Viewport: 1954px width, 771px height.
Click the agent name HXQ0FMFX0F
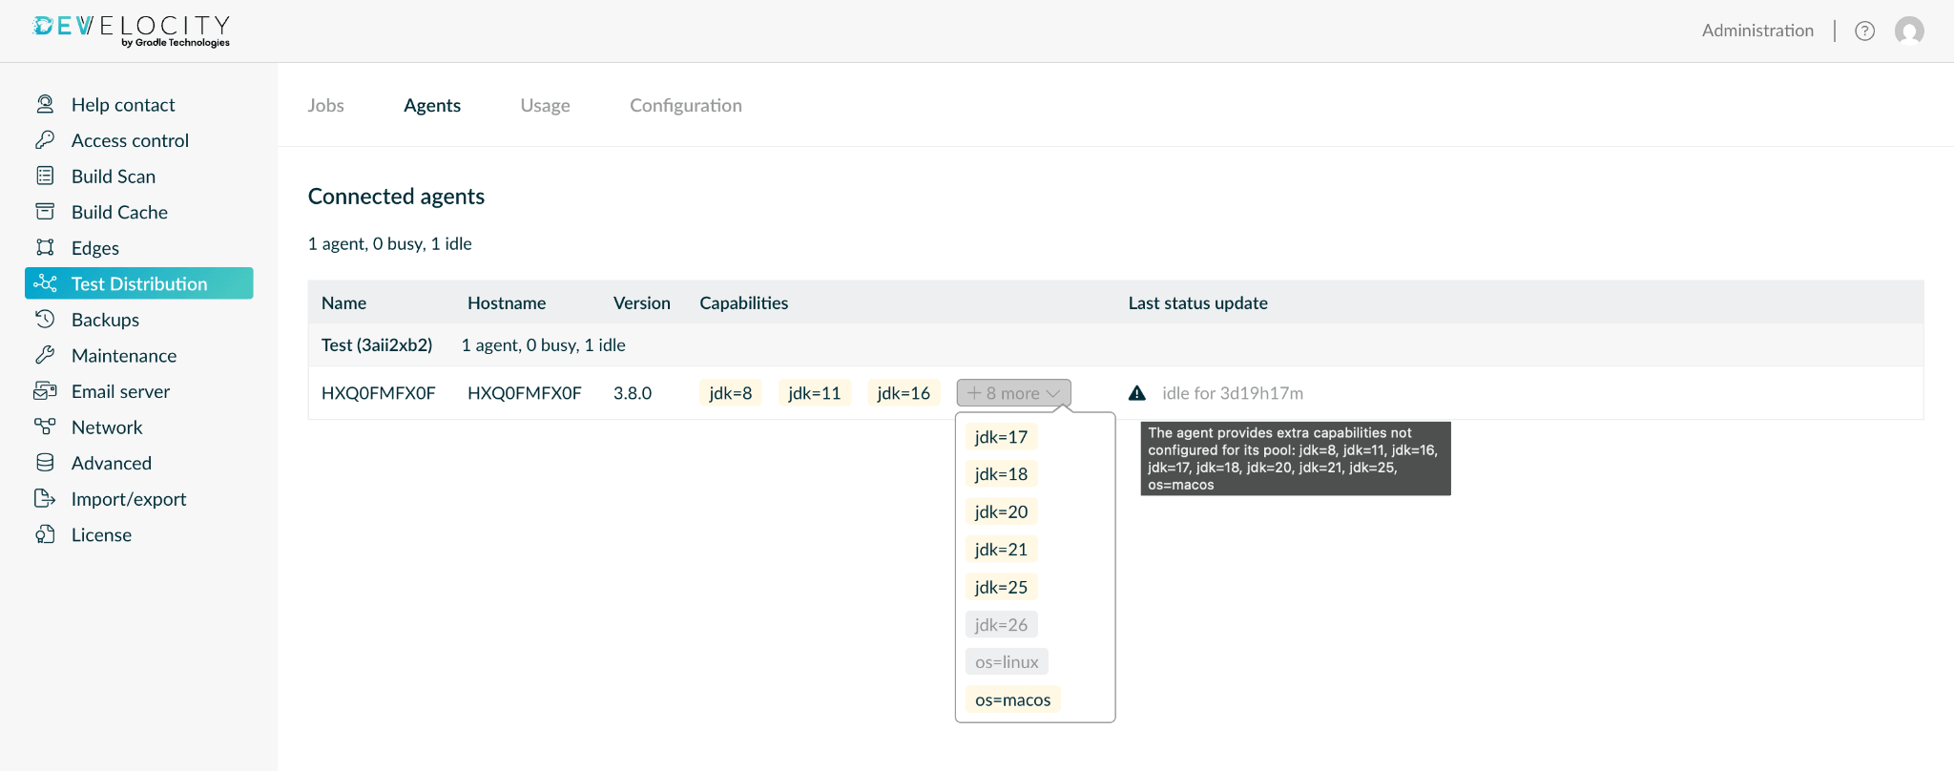379,393
